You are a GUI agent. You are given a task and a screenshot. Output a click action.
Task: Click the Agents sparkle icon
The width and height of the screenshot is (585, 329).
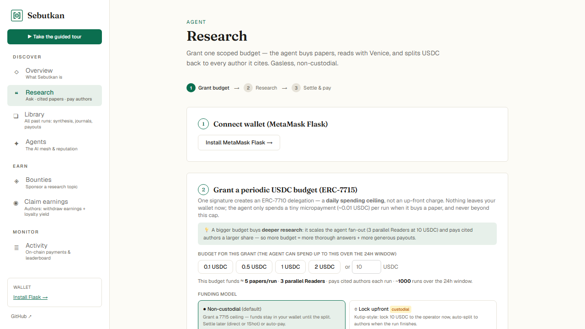[16, 143]
